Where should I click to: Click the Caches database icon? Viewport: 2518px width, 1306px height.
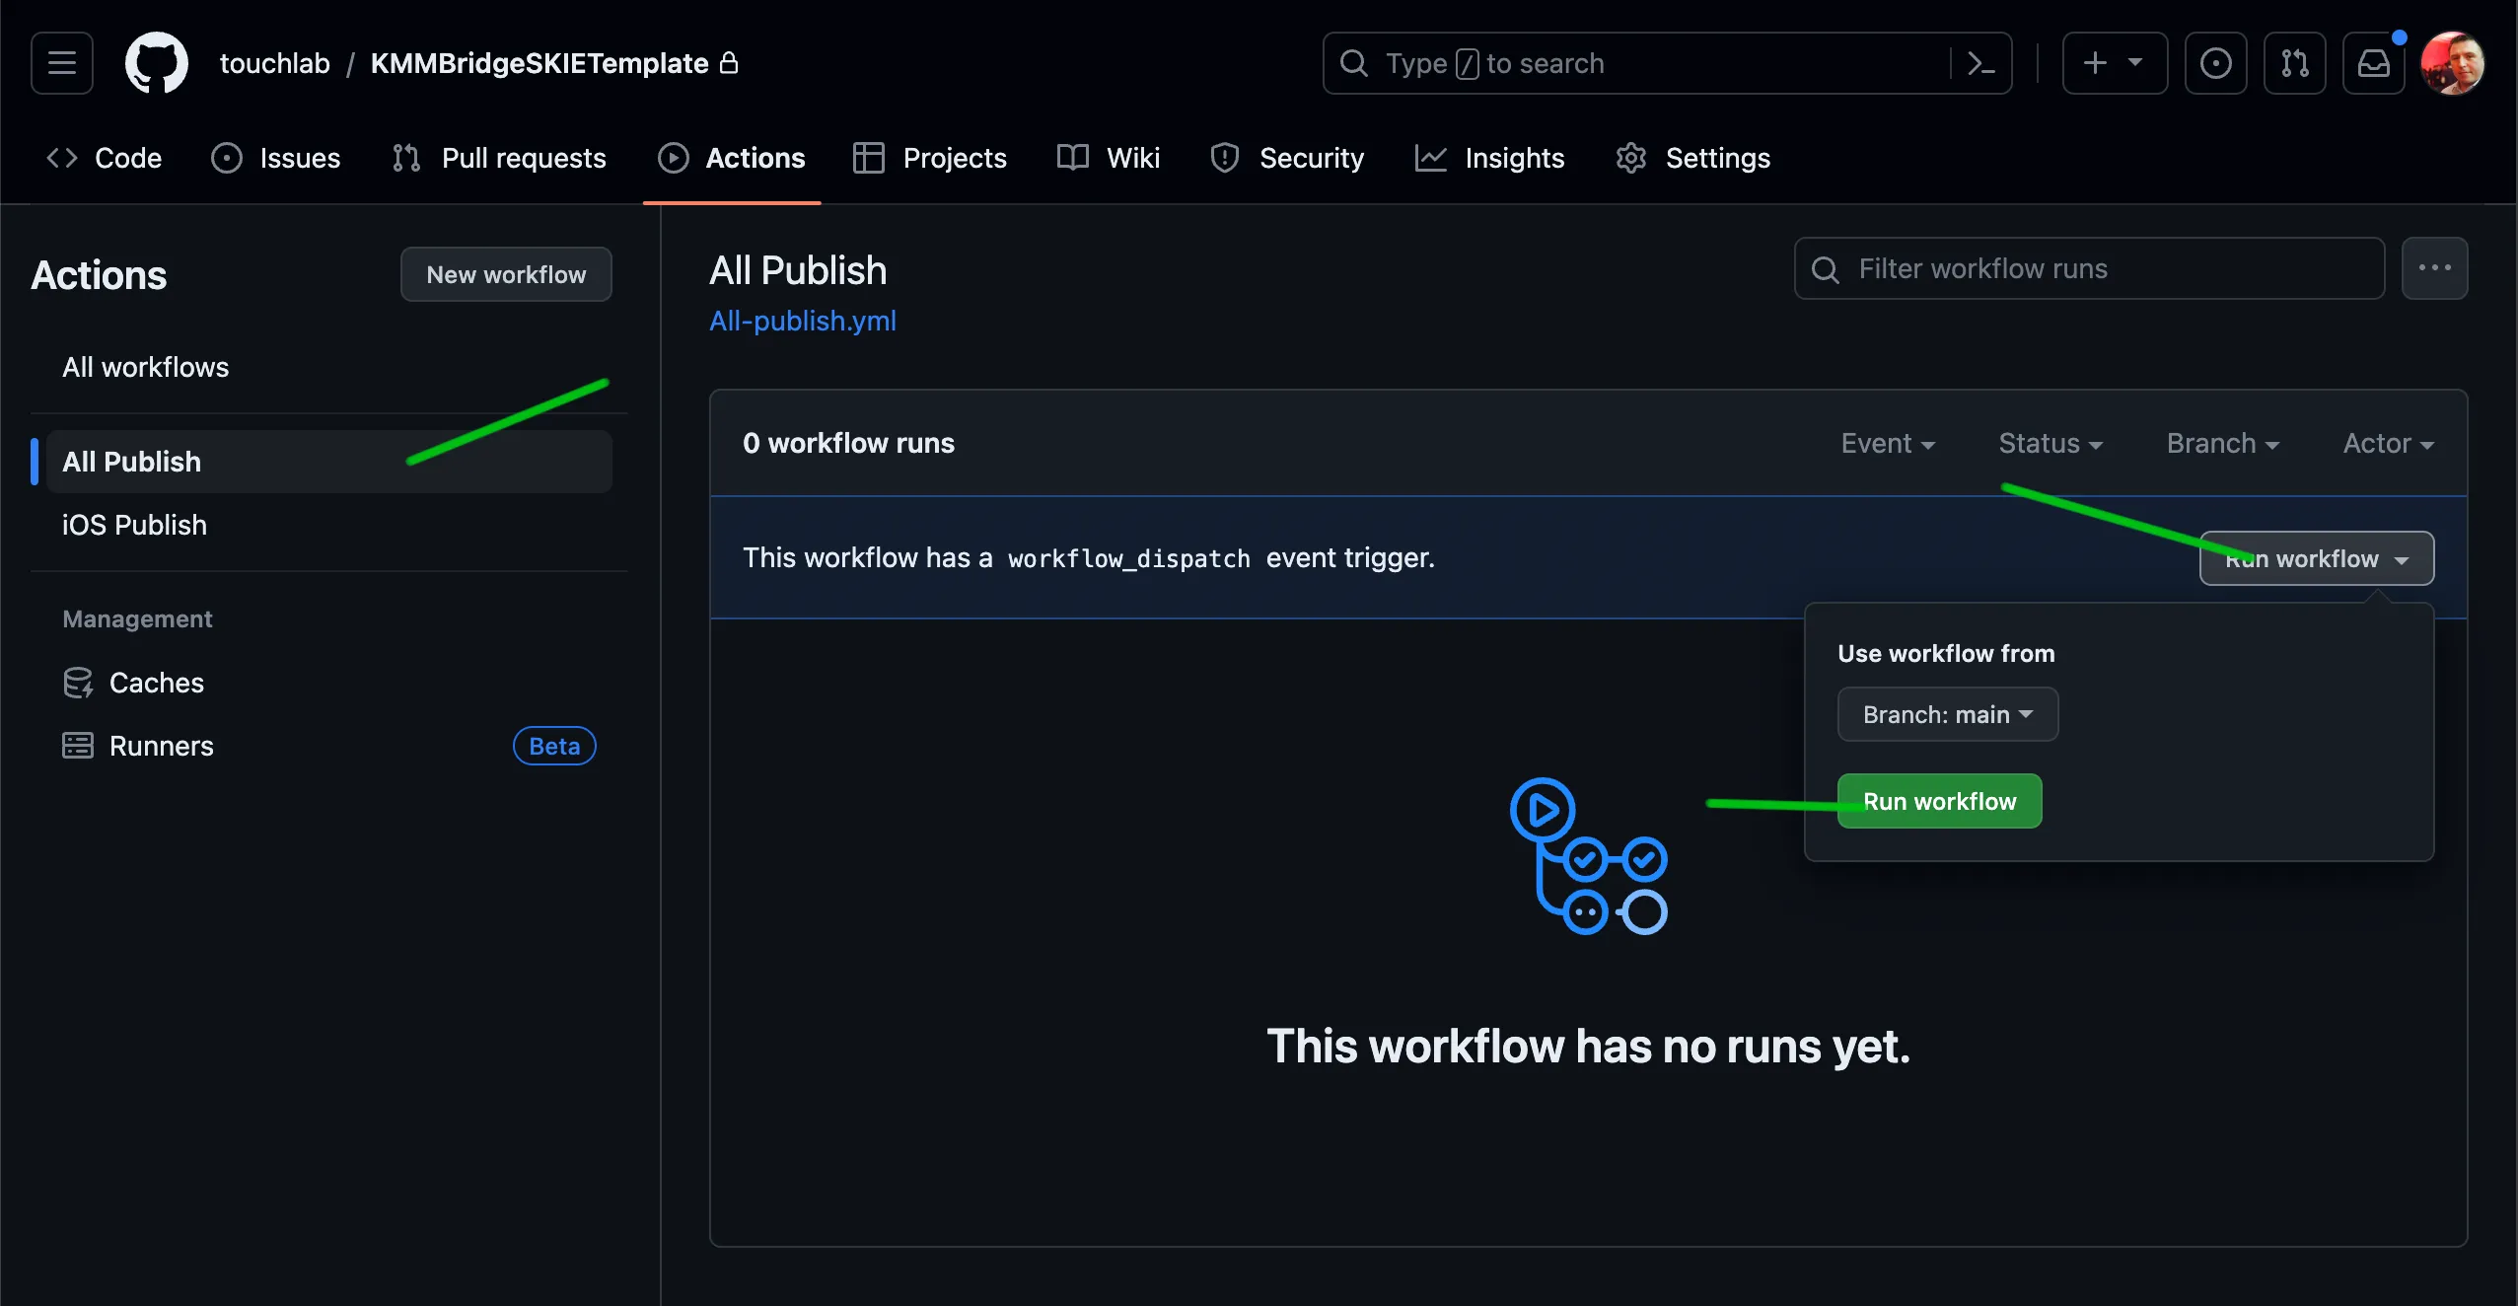point(78,683)
